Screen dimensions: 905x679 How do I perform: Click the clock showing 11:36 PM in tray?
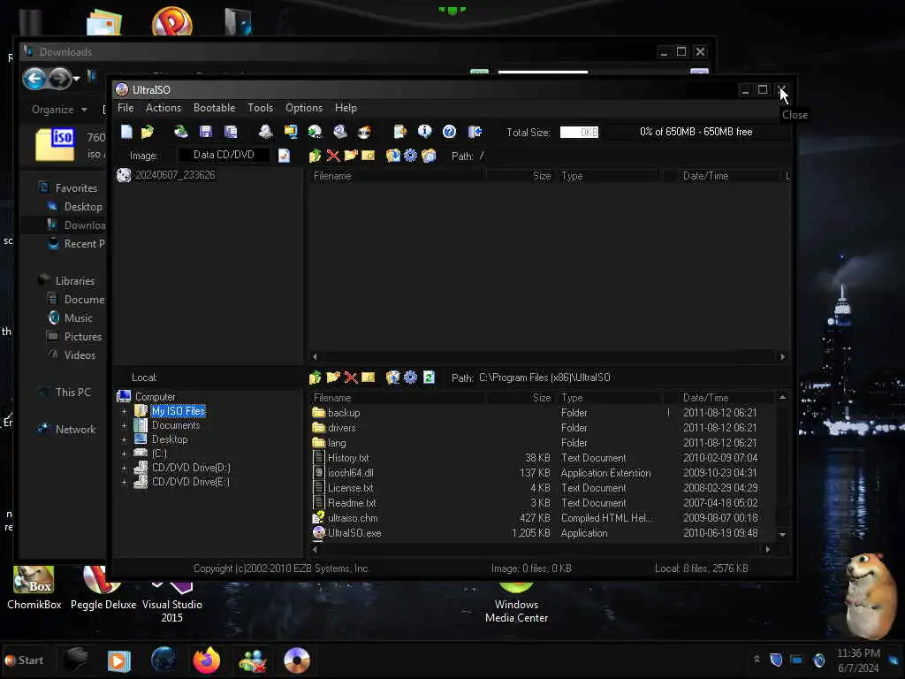[858, 653]
